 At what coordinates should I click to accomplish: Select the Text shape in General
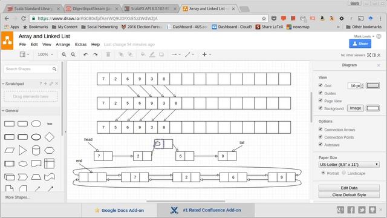coord(50,124)
